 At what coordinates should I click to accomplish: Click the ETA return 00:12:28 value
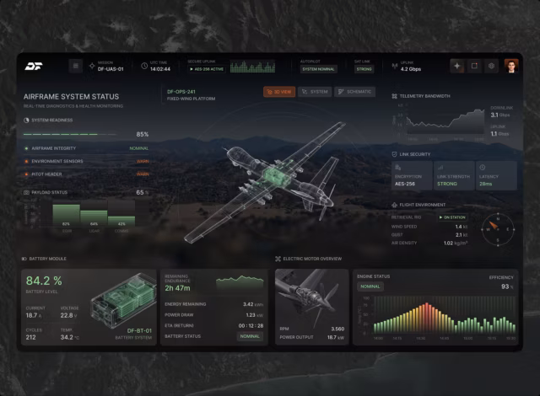point(251,326)
